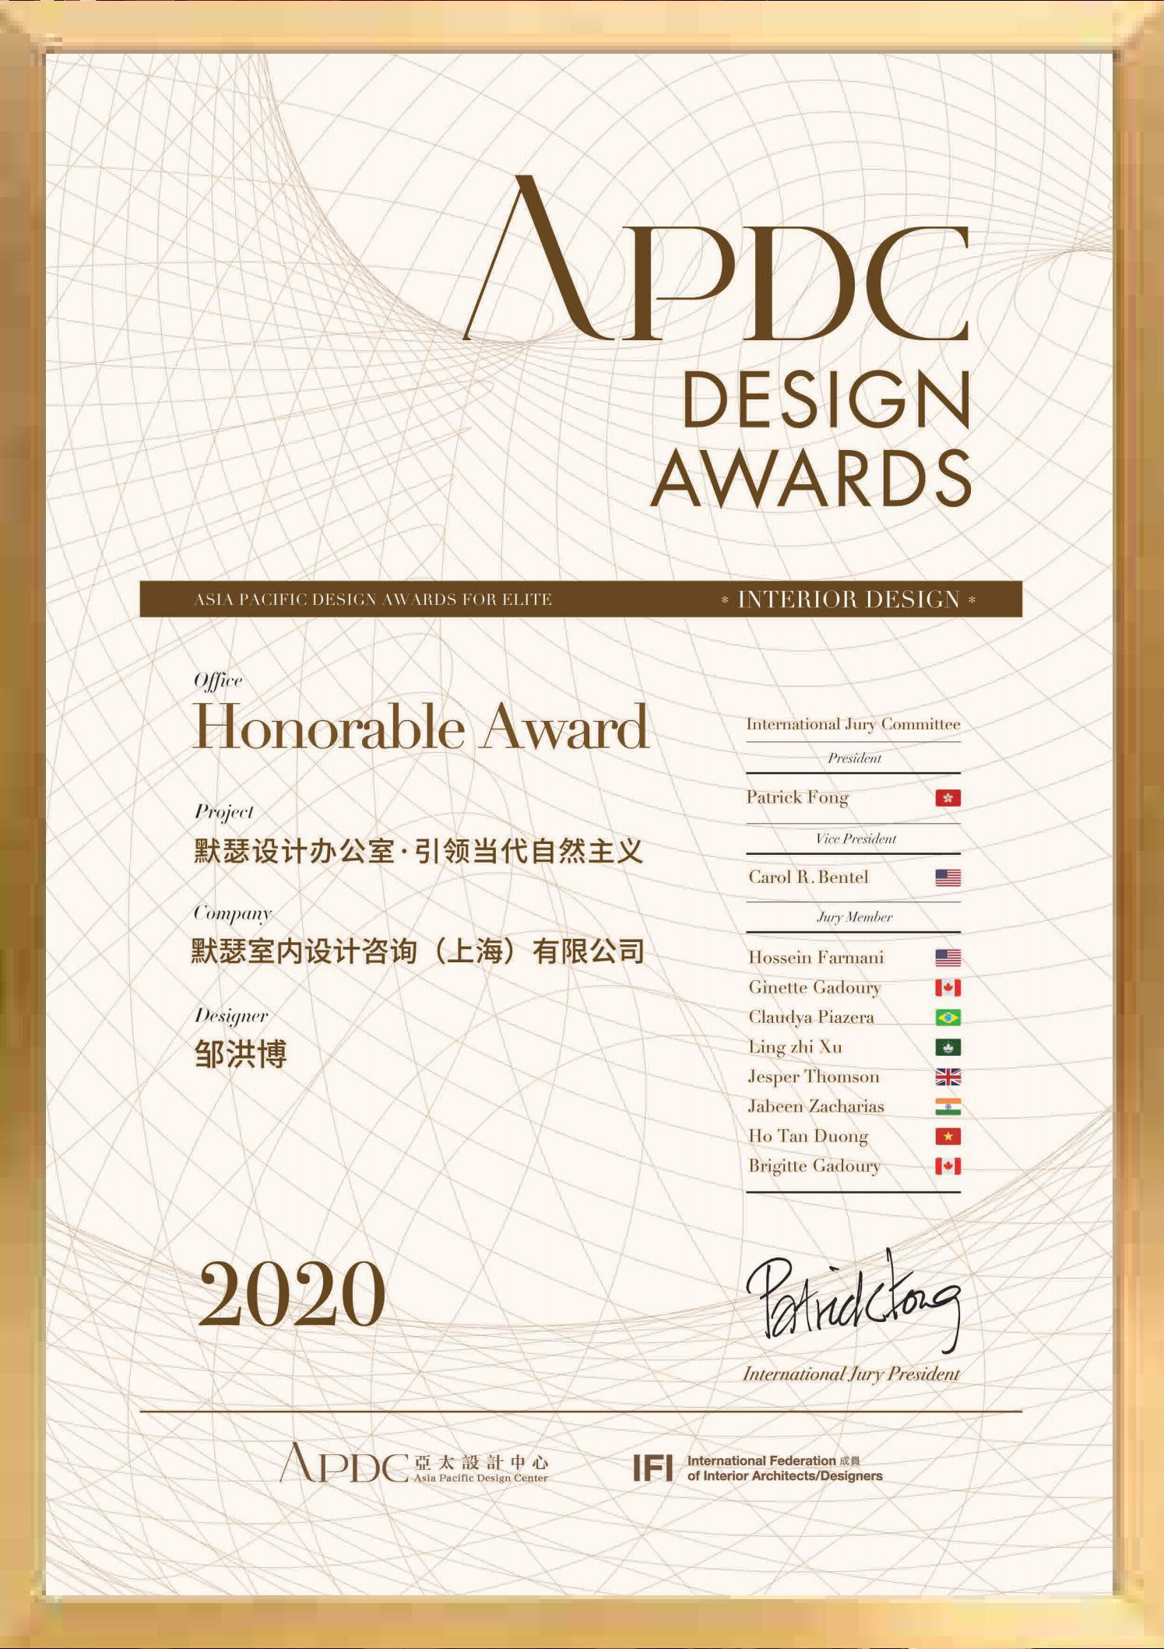Image resolution: width=1164 pixels, height=1649 pixels.
Task: Click the name 'Ho Tan Duong'
Action: coord(808,1137)
